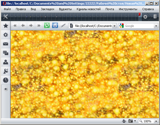Image resolution: width=160 pixels, height=125 pixels.
Task: Open the Файл menu
Action: 7,9
